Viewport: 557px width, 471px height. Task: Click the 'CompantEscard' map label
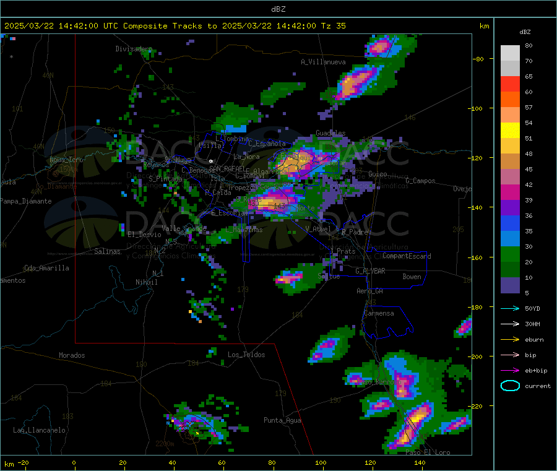tap(407, 256)
